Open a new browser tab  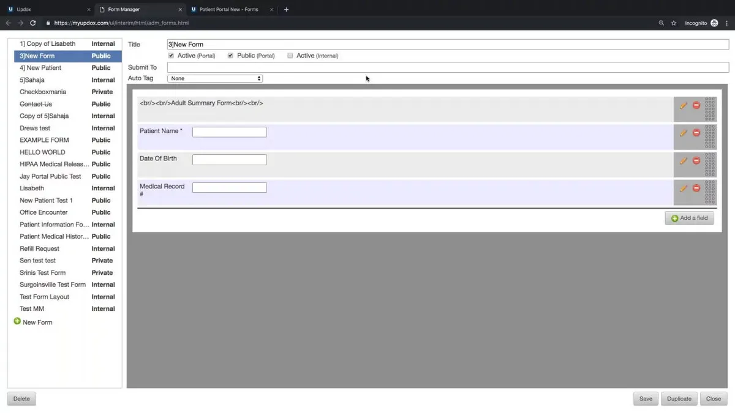point(286,9)
